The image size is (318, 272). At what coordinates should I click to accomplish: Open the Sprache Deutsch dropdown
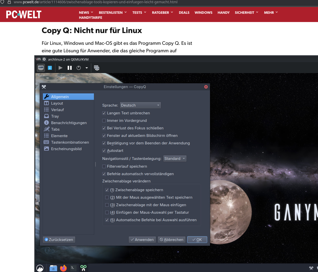coord(140,105)
